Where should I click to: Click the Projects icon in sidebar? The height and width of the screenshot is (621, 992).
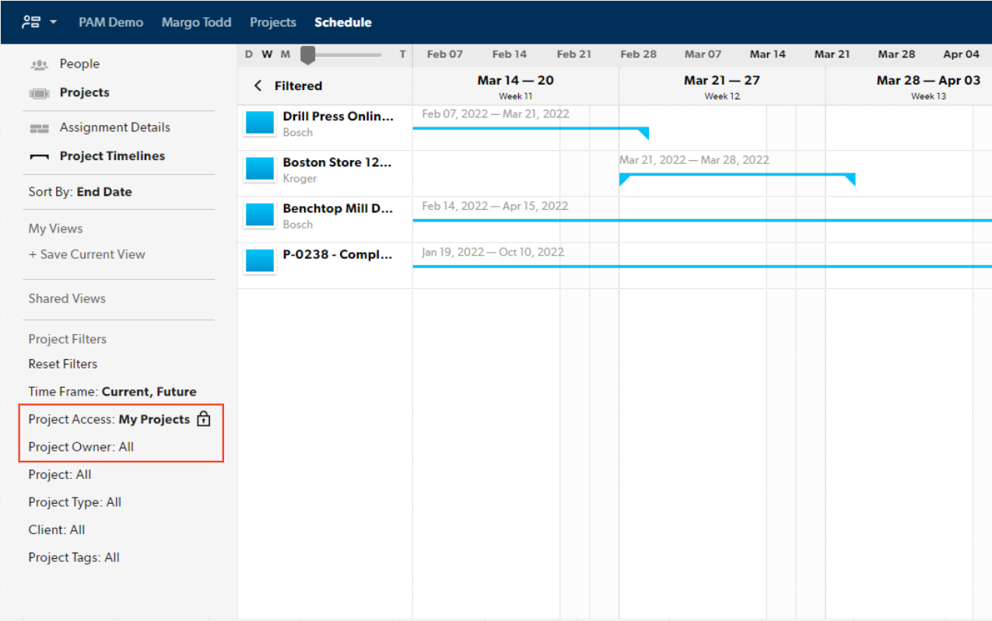[x=39, y=93]
